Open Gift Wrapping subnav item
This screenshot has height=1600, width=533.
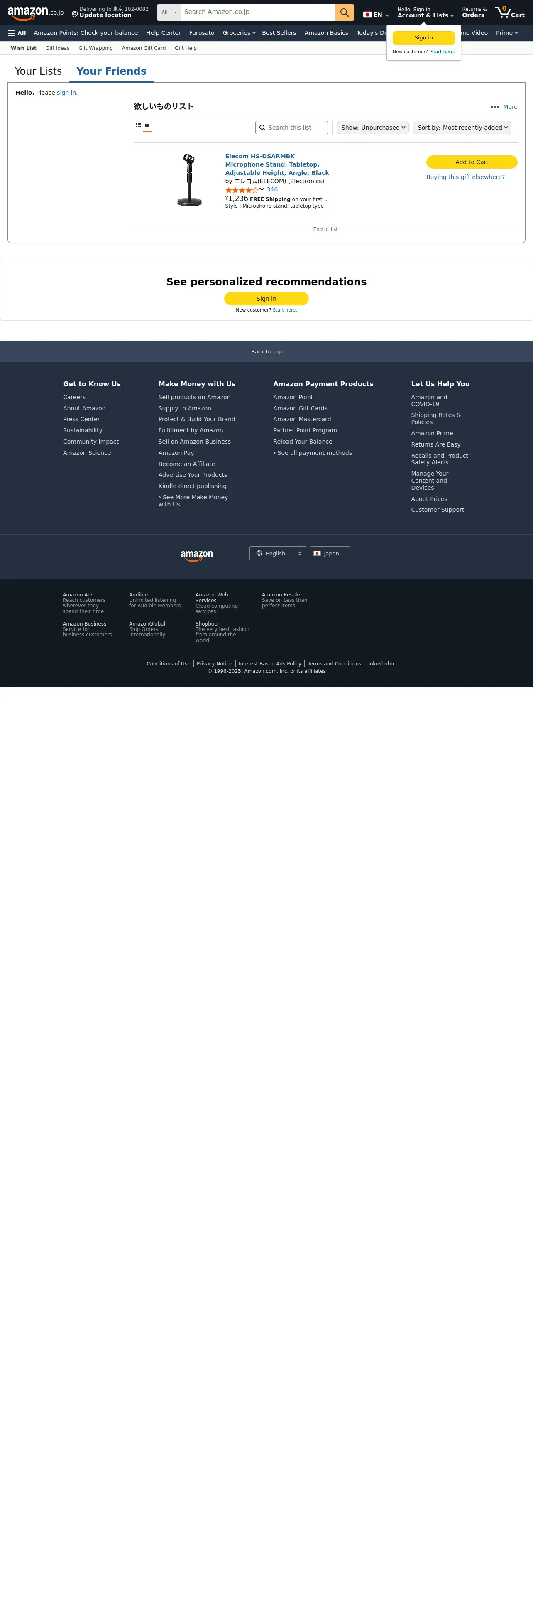click(x=95, y=48)
